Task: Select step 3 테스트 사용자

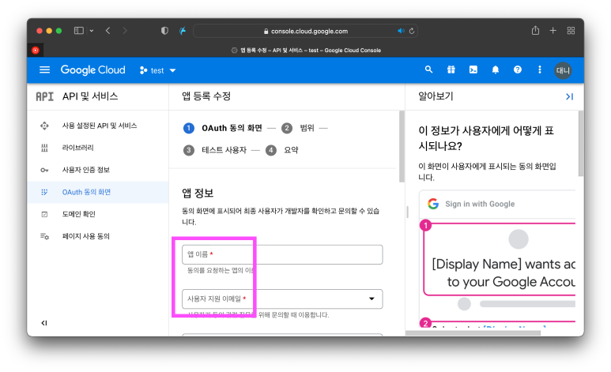Action: click(215, 150)
